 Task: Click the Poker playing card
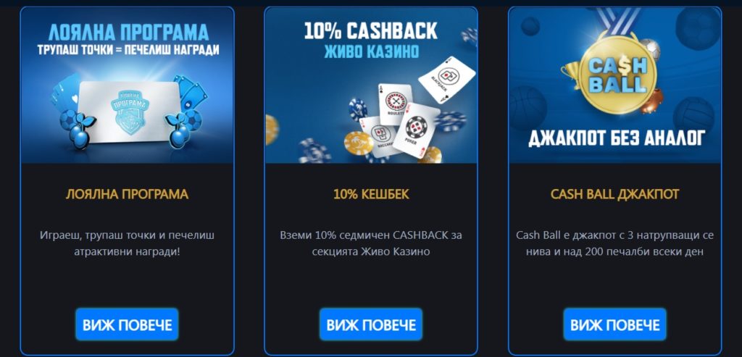(416, 130)
